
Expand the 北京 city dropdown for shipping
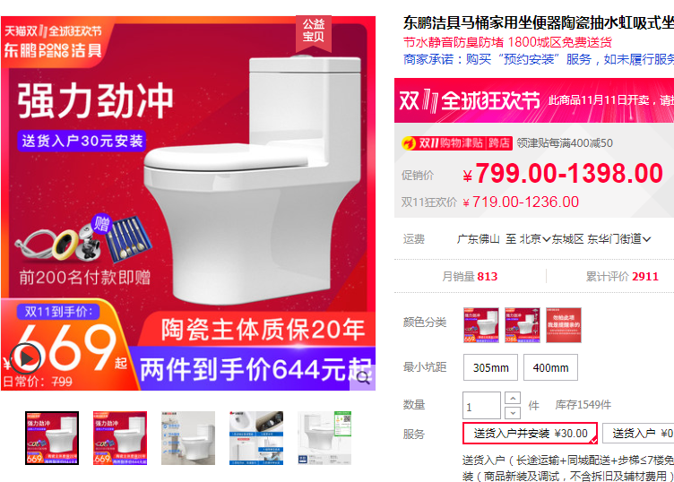[535, 239]
